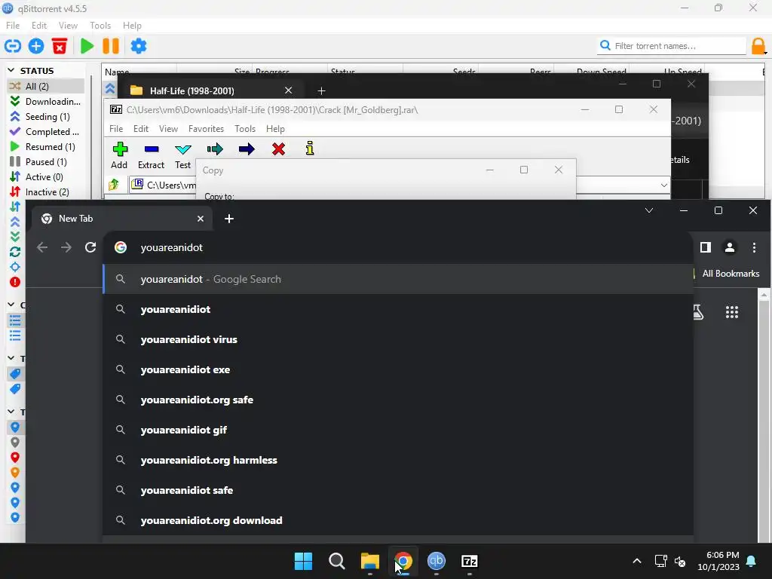Click the Chrome back arrow

pos(42,247)
